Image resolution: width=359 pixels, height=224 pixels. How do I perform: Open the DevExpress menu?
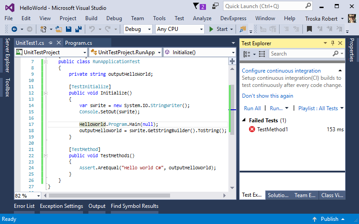pos(233,18)
